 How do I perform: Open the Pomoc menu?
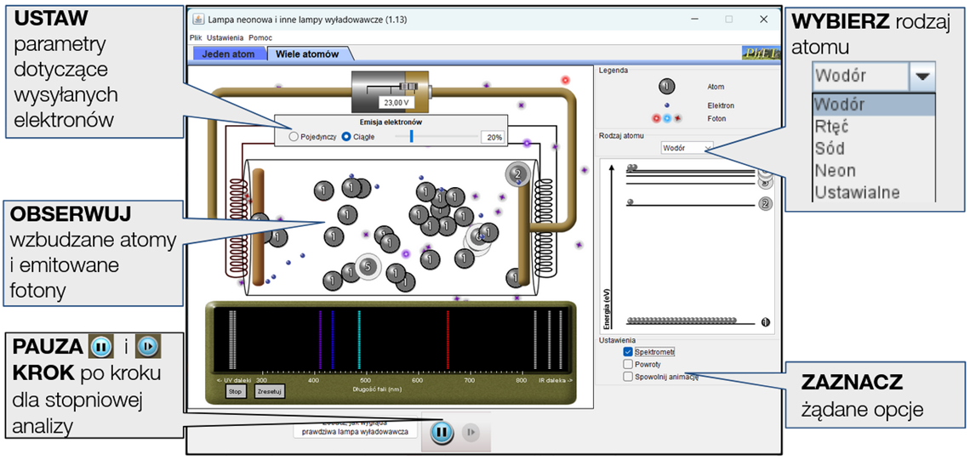pos(260,37)
